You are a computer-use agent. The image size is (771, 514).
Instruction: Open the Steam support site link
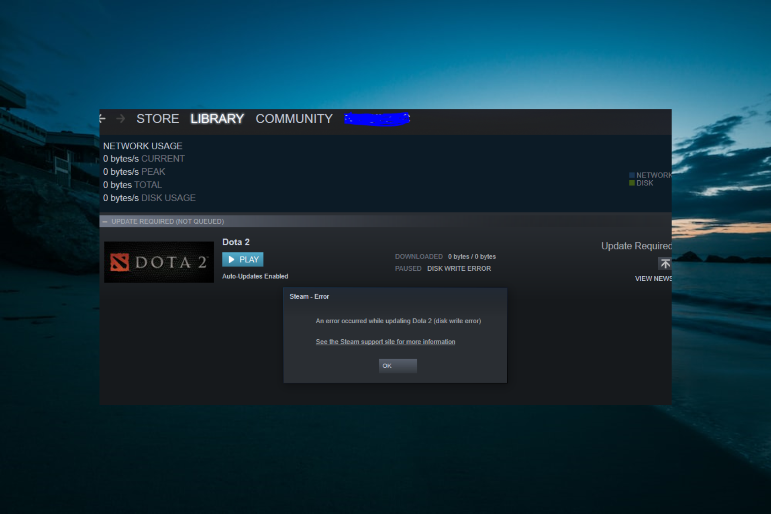(385, 342)
